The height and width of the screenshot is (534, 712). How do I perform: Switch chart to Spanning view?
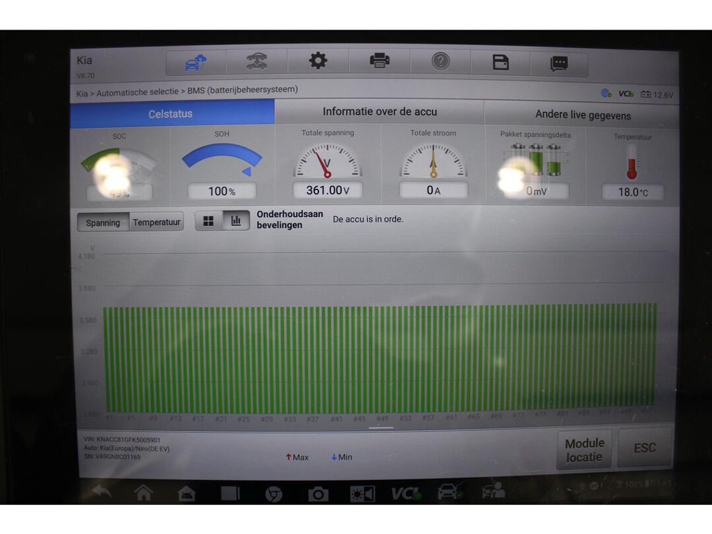pyautogui.click(x=103, y=223)
